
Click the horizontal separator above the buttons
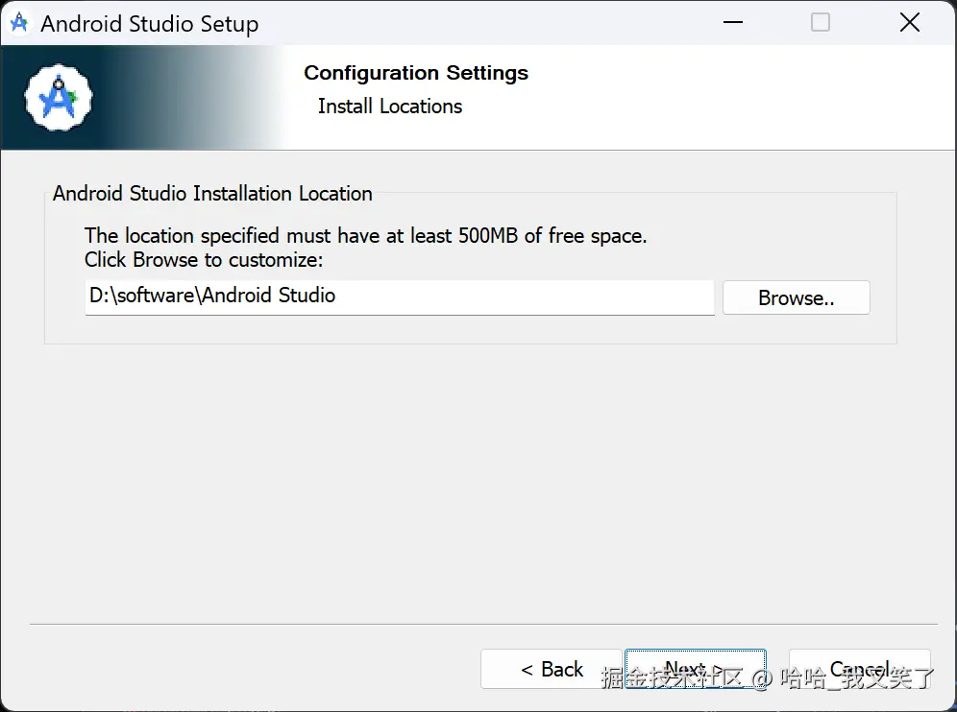[478, 625]
